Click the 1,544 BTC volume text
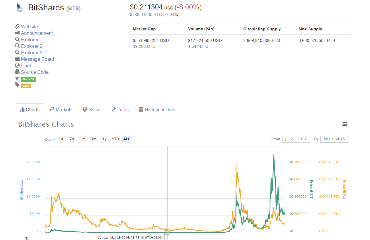This screenshot has width=370, height=240. (x=198, y=46)
